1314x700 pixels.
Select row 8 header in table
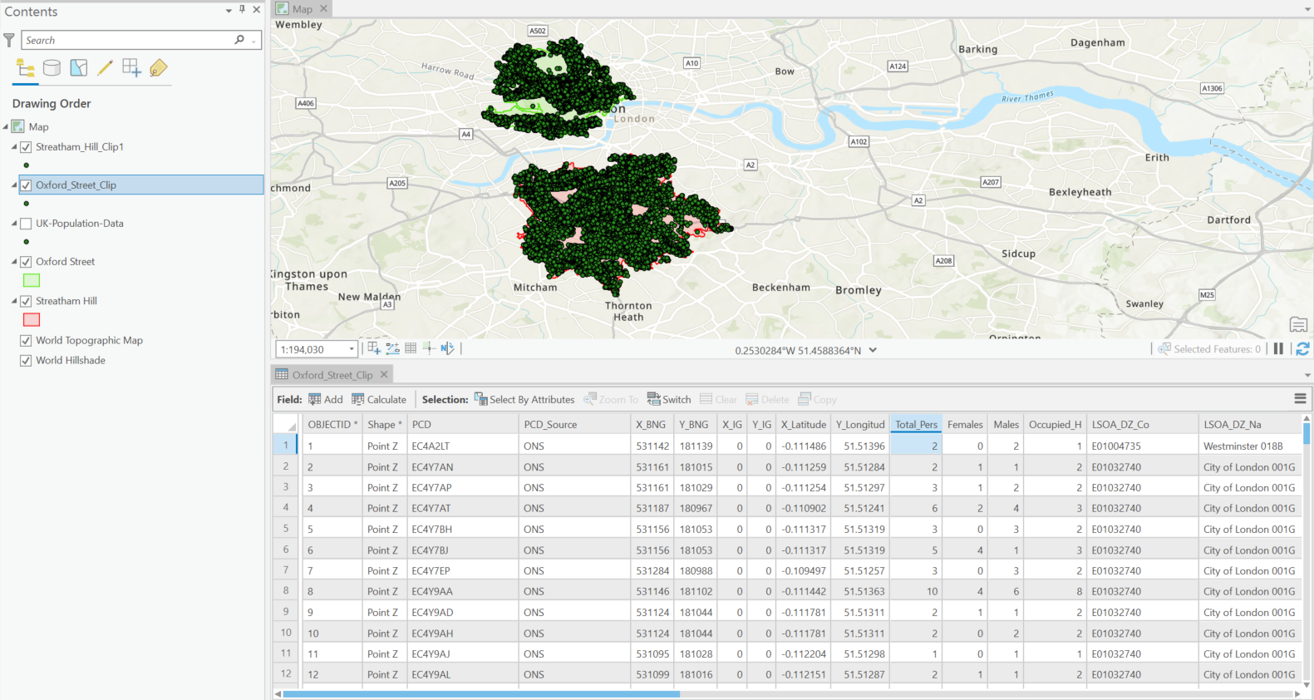click(285, 591)
